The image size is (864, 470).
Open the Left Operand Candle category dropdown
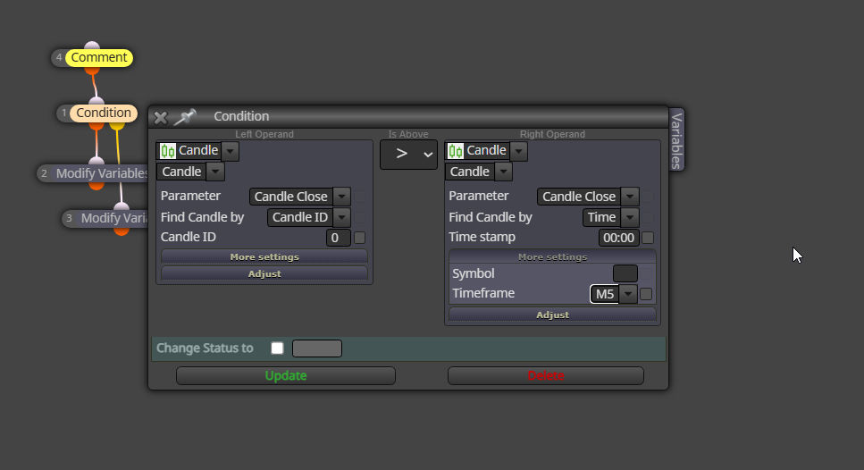click(231, 151)
